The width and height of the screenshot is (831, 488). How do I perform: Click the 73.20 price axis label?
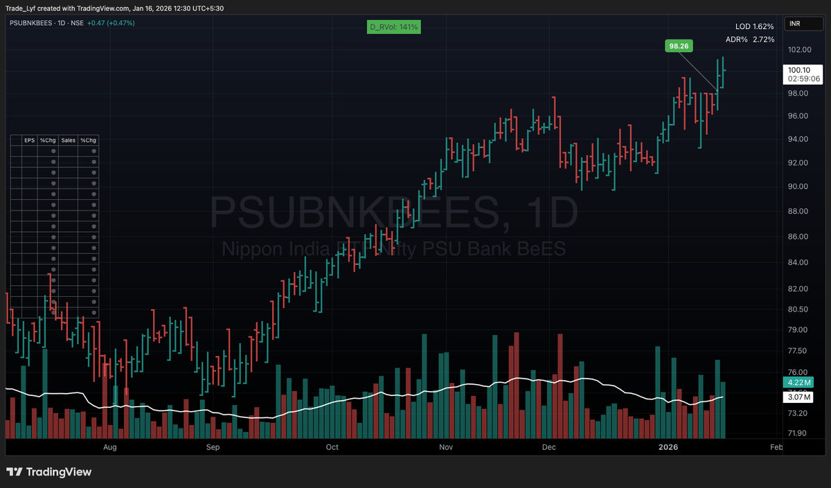[x=799, y=413]
